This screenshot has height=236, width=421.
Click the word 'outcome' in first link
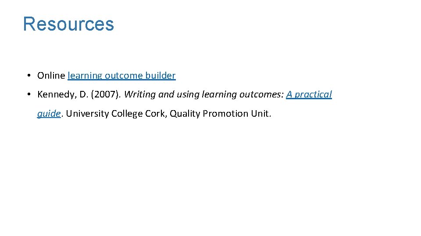pyautogui.click(x=124, y=76)
